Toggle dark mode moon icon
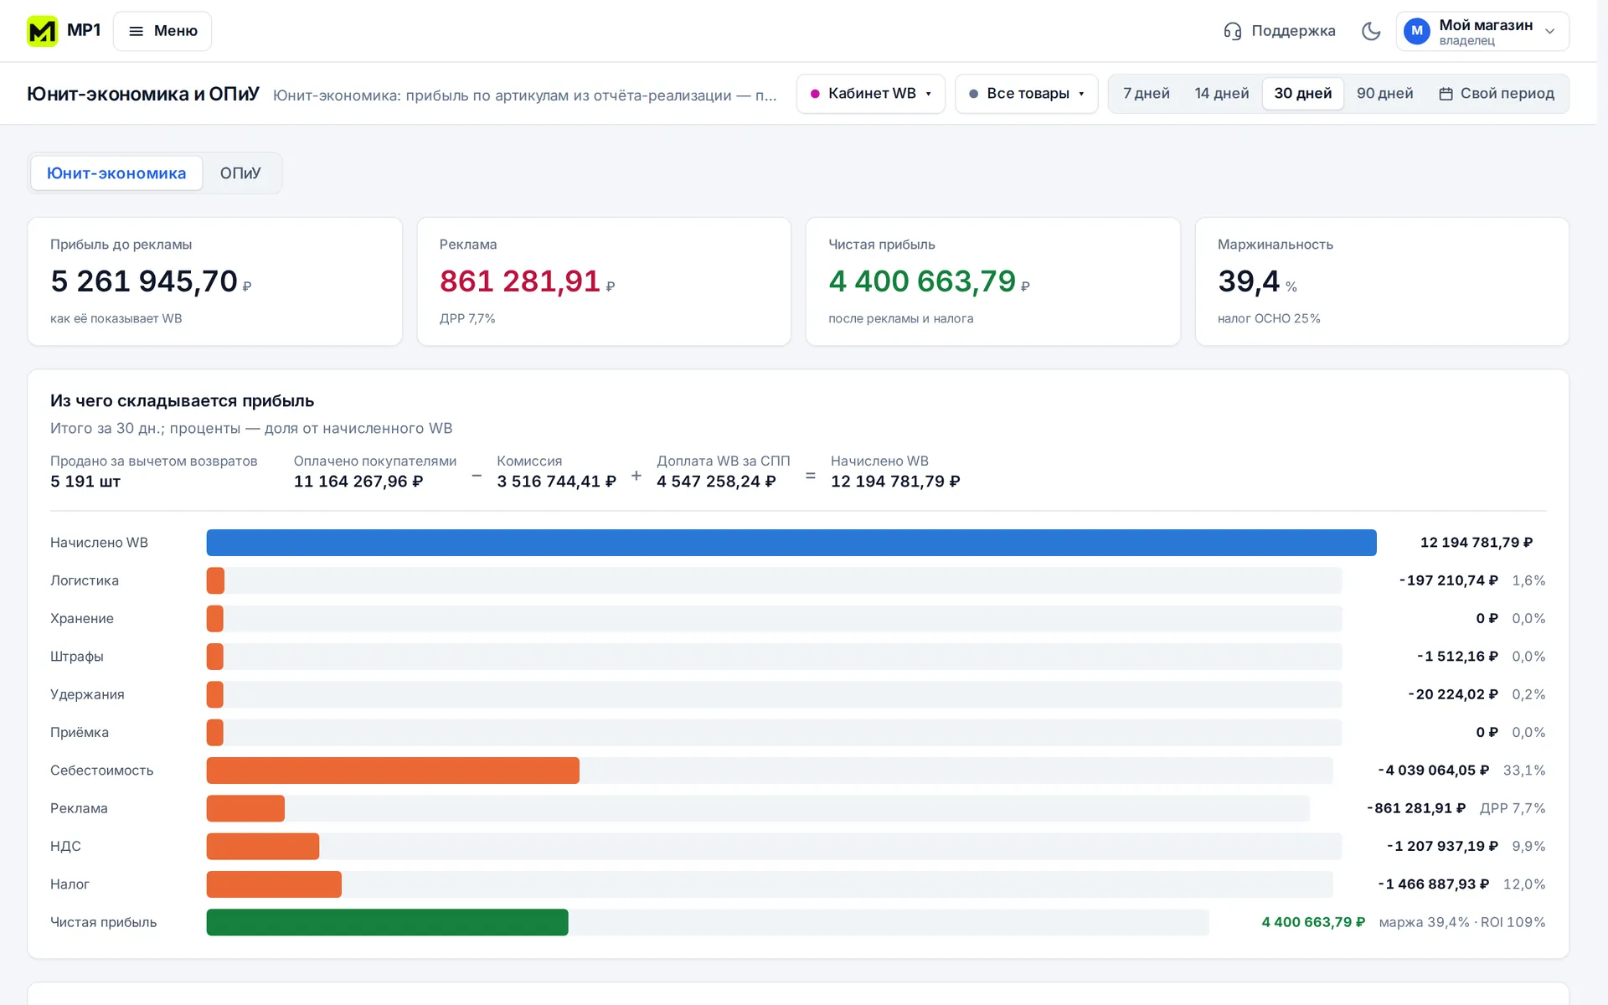 1371,31
